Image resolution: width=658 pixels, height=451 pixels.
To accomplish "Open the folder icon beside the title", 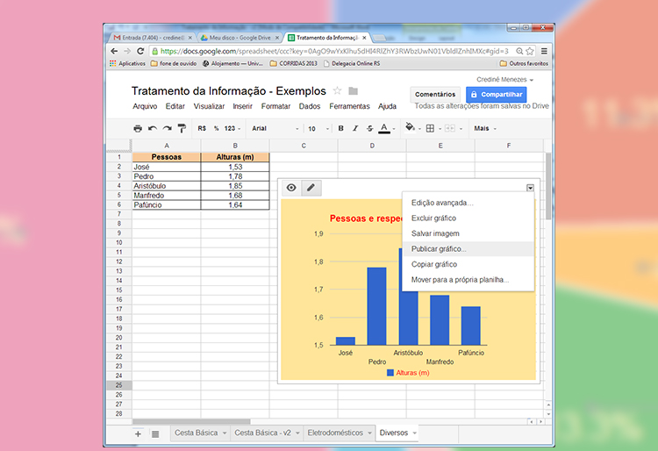I will 353,91.
